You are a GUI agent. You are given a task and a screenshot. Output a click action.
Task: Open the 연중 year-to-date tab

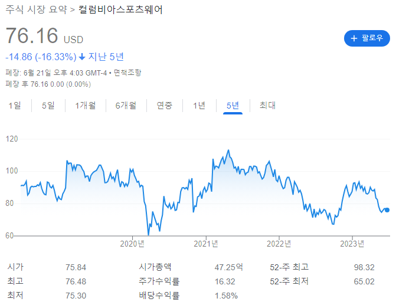click(x=165, y=105)
